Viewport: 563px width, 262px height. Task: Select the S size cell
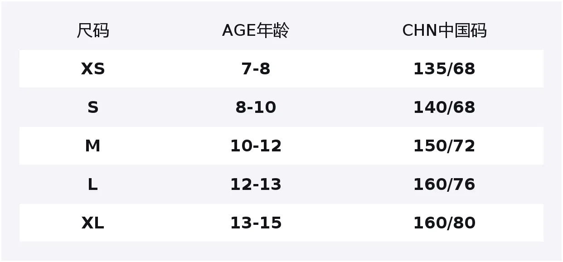(92, 107)
